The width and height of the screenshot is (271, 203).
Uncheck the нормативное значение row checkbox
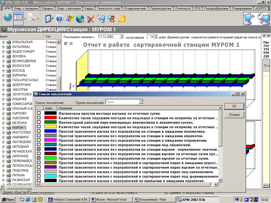point(39,149)
